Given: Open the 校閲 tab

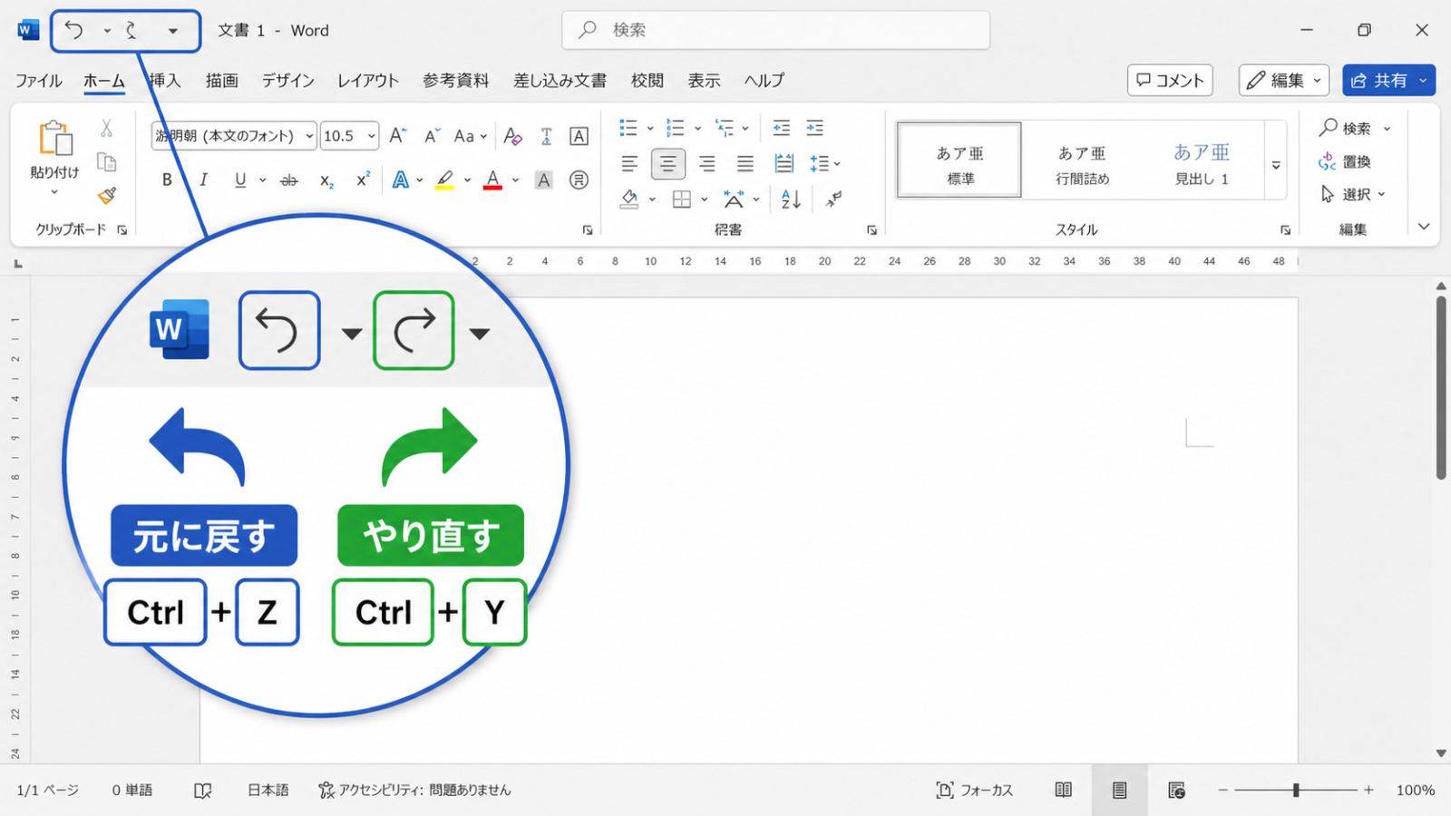Looking at the screenshot, I should [x=648, y=81].
